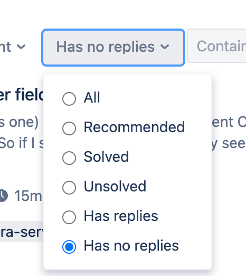
Task: Choose the Recommended radio circle
Action: [x=69, y=128]
